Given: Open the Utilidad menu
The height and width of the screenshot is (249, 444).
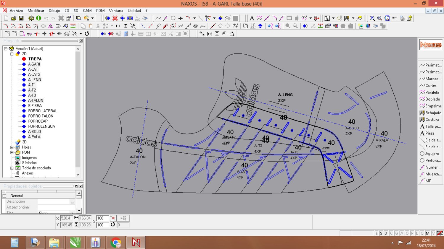Looking at the screenshot, I should pos(134,11).
